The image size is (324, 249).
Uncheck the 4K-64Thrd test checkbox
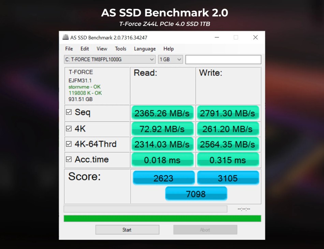[69, 144]
